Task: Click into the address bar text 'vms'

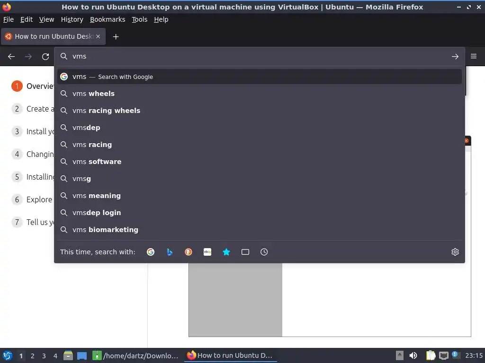Action: coord(80,57)
